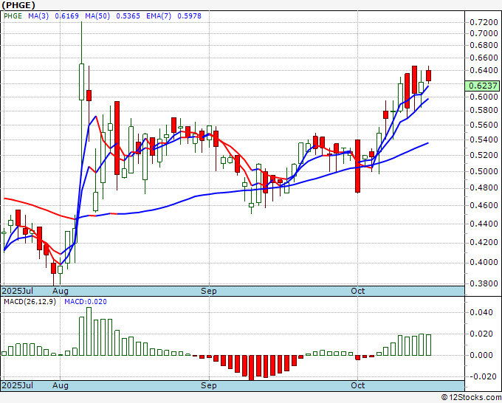Click Aug on the MACD time axis

coord(61,385)
